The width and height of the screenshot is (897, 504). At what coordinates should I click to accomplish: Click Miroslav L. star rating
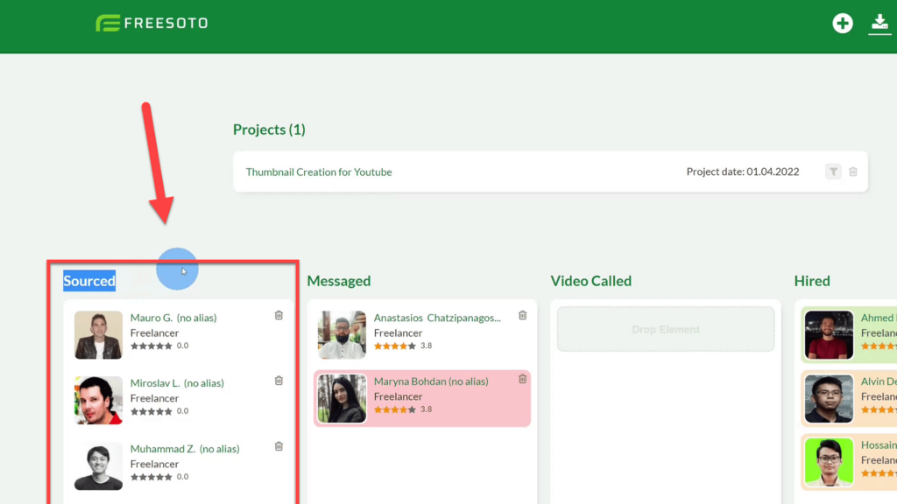151,411
